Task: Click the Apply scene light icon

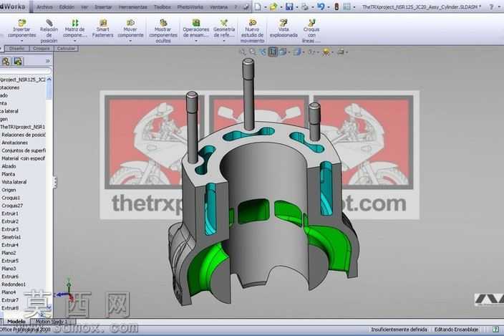Action: [326, 52]
